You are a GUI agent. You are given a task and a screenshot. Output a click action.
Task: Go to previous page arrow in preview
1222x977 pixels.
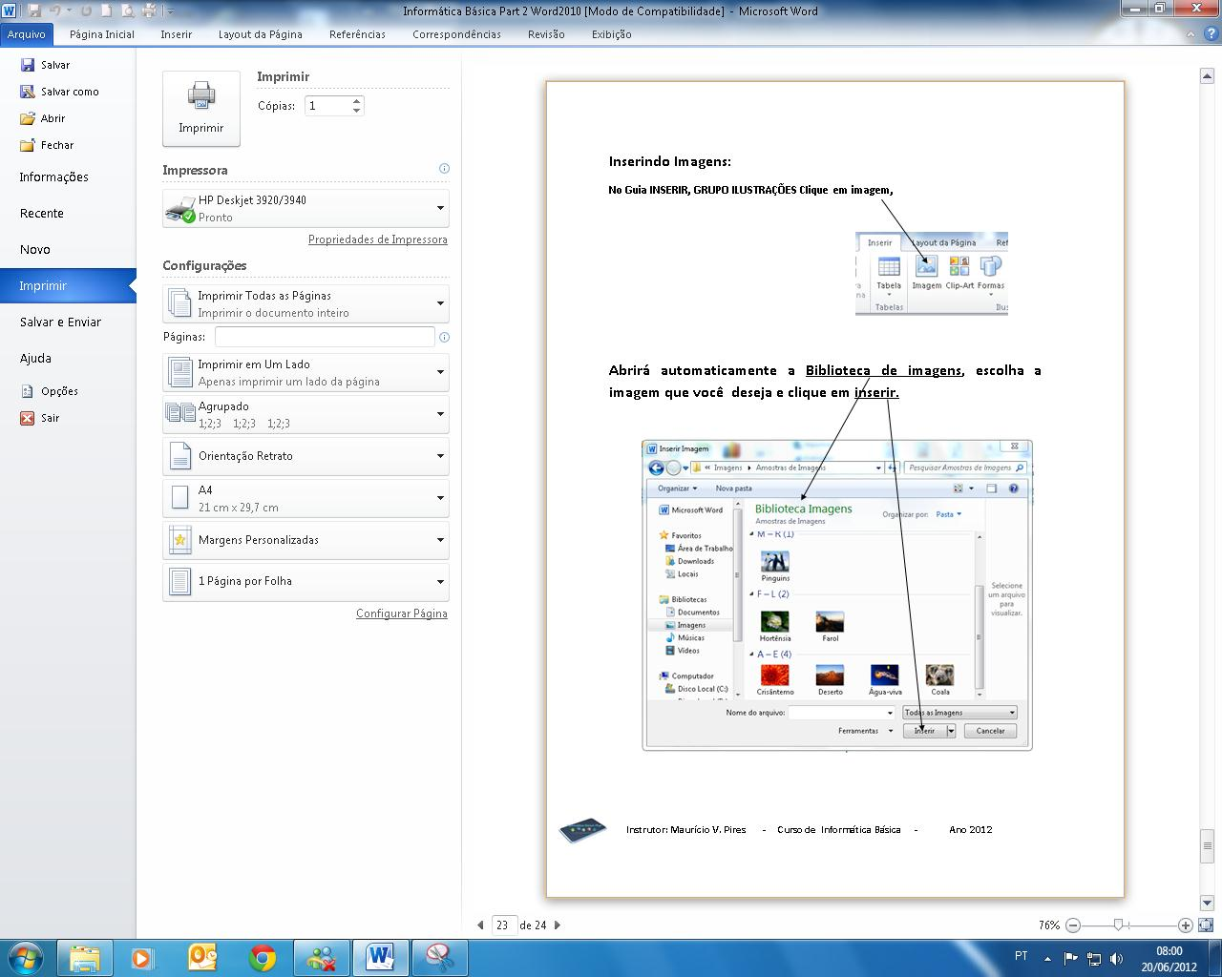pyautogui.click(x=480, y=925)
